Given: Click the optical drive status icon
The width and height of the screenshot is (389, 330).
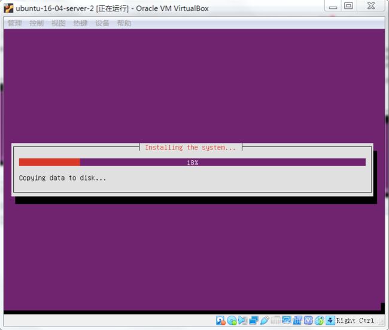Looking at the screenshot, I should 232,320.
